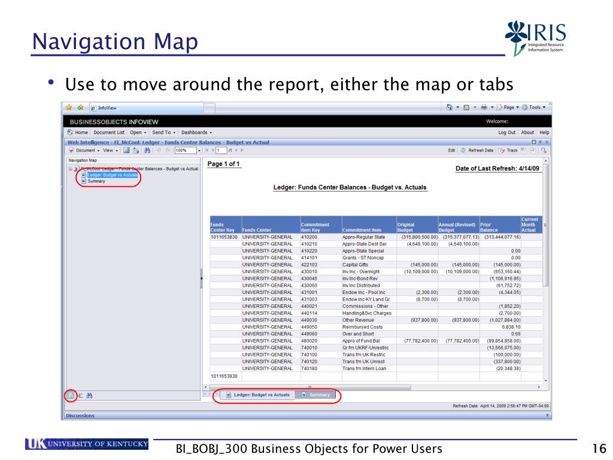Click the document structure icon at panel bottom
Image resolution: width=613 pixels, height=460 pixels.
coord(81,395)
